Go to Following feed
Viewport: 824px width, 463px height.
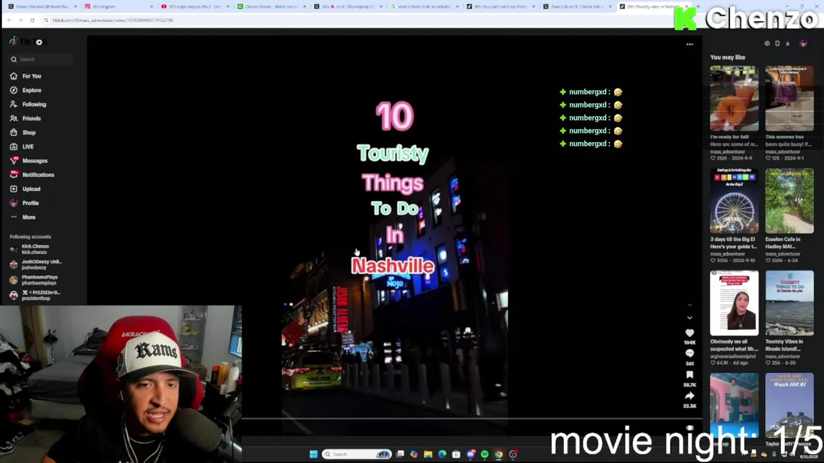[28, 104]
